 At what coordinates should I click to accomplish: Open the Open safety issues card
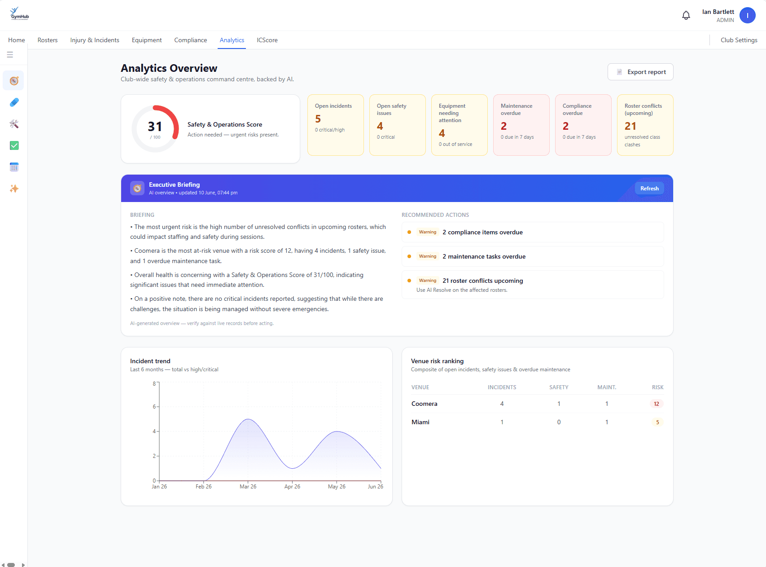point(398,125)
